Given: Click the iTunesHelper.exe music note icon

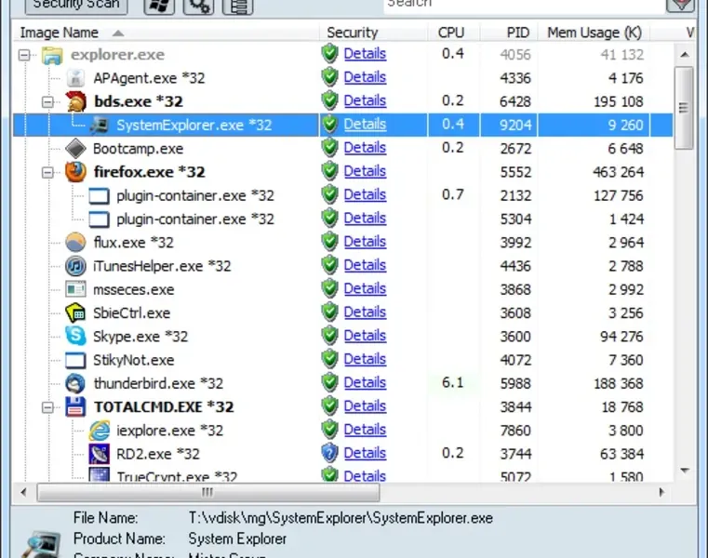Looking at the screenshot, I should click(75, 266).
